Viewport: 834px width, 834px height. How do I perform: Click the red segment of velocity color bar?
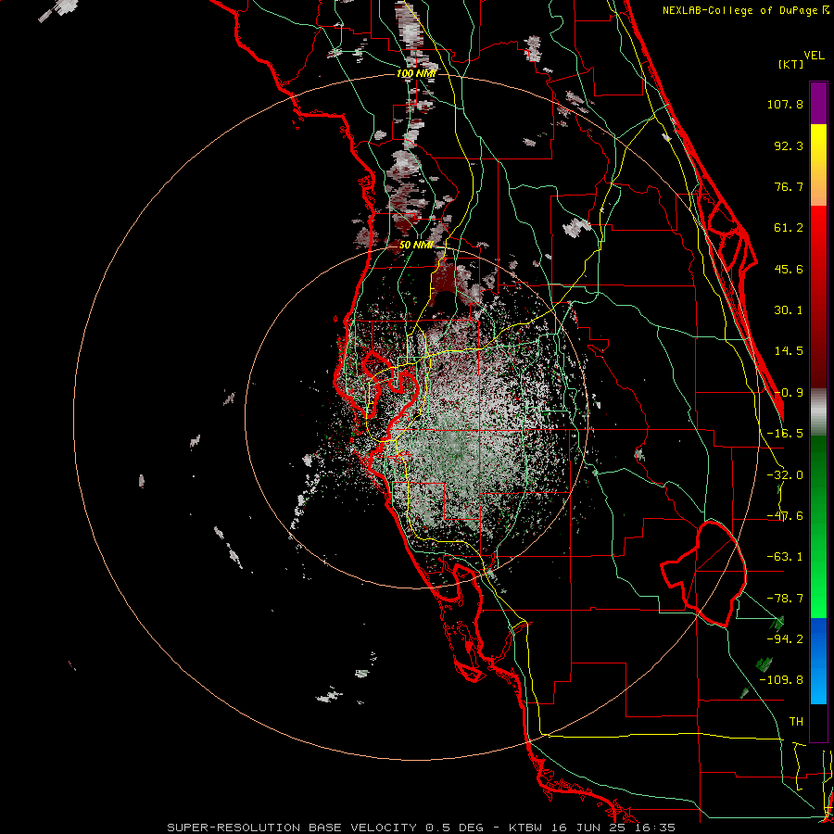(x=818, y=297)
